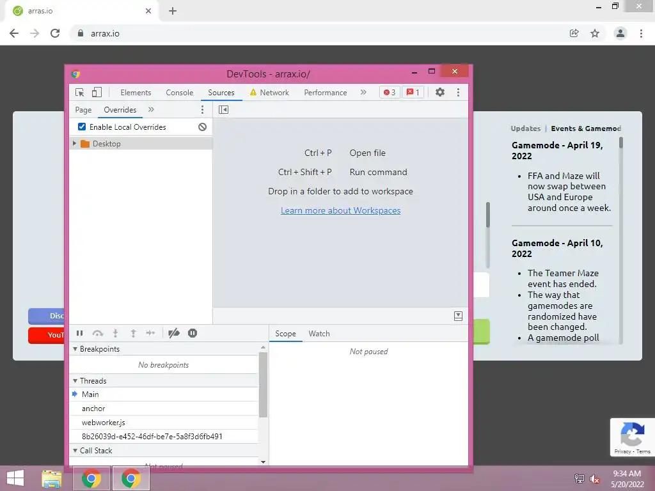Open File Explorer from taskbar

(x=52, y=478)
